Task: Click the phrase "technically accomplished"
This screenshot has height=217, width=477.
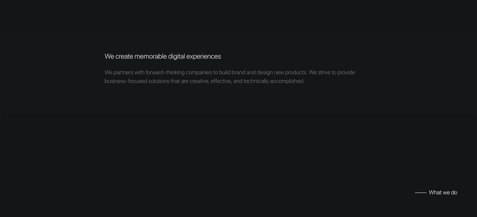Action: point(274,81)
